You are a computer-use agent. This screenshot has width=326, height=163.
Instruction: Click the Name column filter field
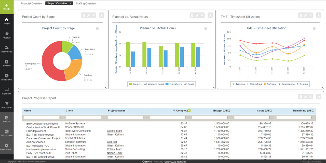tap(42, 118)
